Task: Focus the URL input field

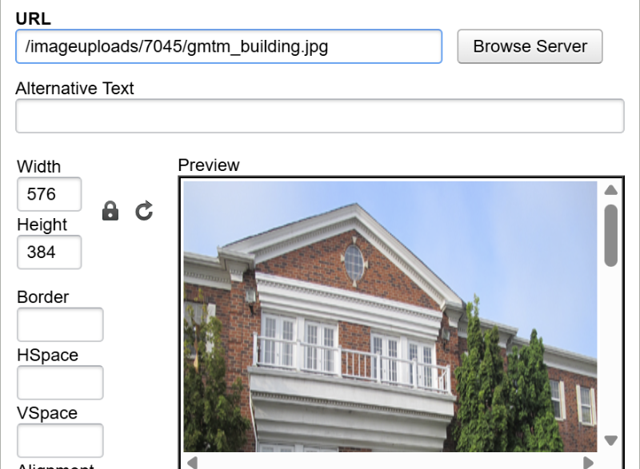Action: coord(229,46)
